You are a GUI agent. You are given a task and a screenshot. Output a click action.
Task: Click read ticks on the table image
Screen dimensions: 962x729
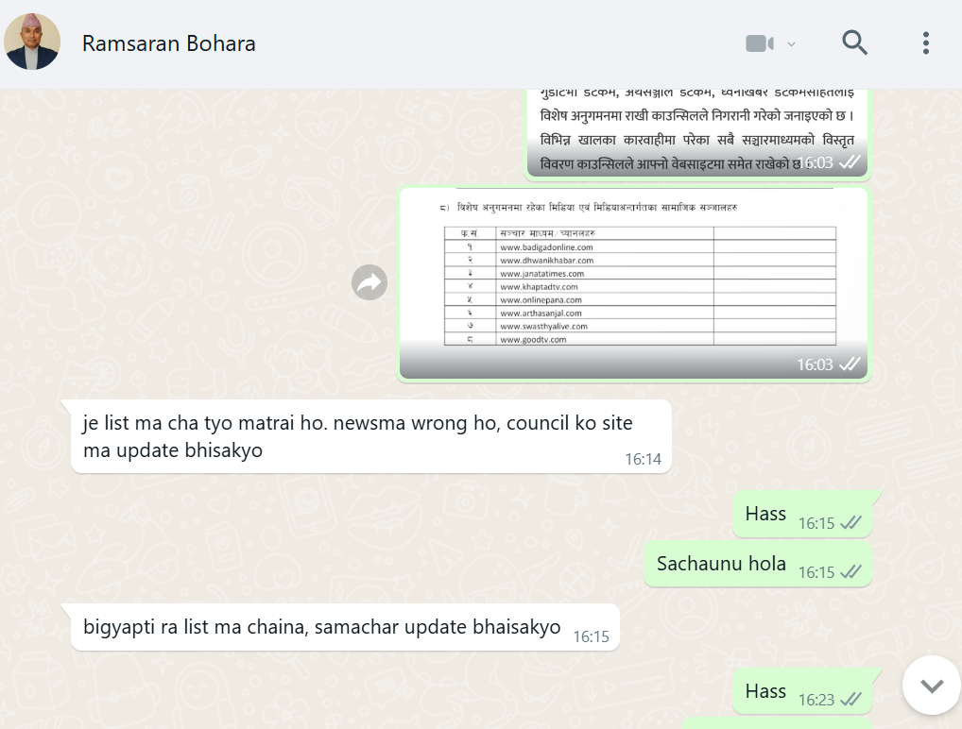coord(850,364)
